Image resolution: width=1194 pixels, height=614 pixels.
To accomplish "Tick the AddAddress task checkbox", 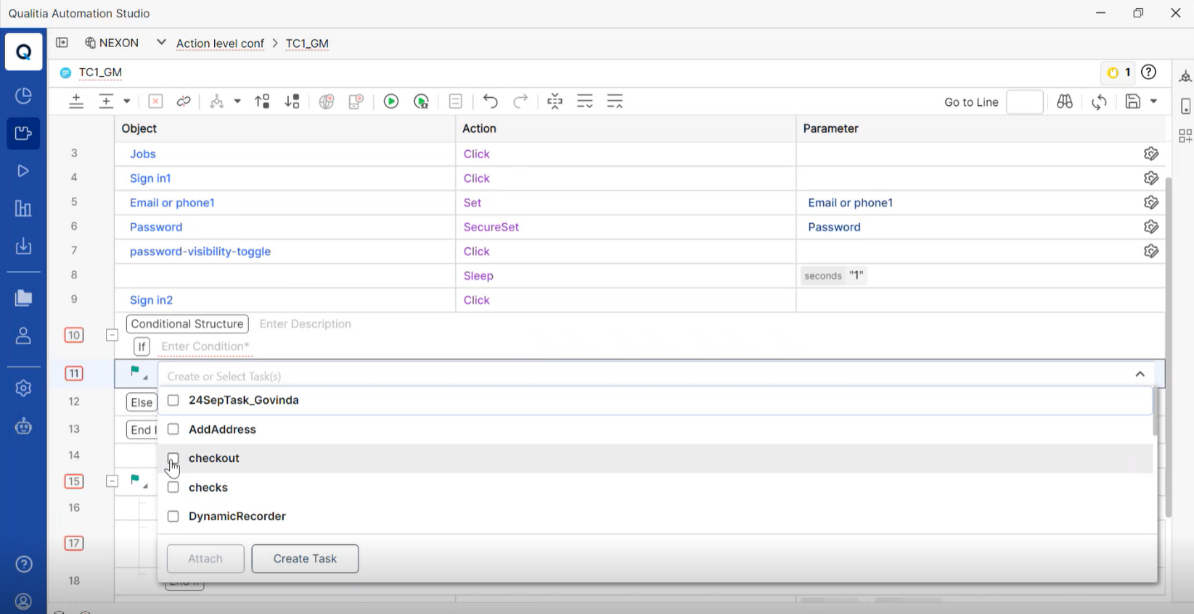I will point(173,429).
